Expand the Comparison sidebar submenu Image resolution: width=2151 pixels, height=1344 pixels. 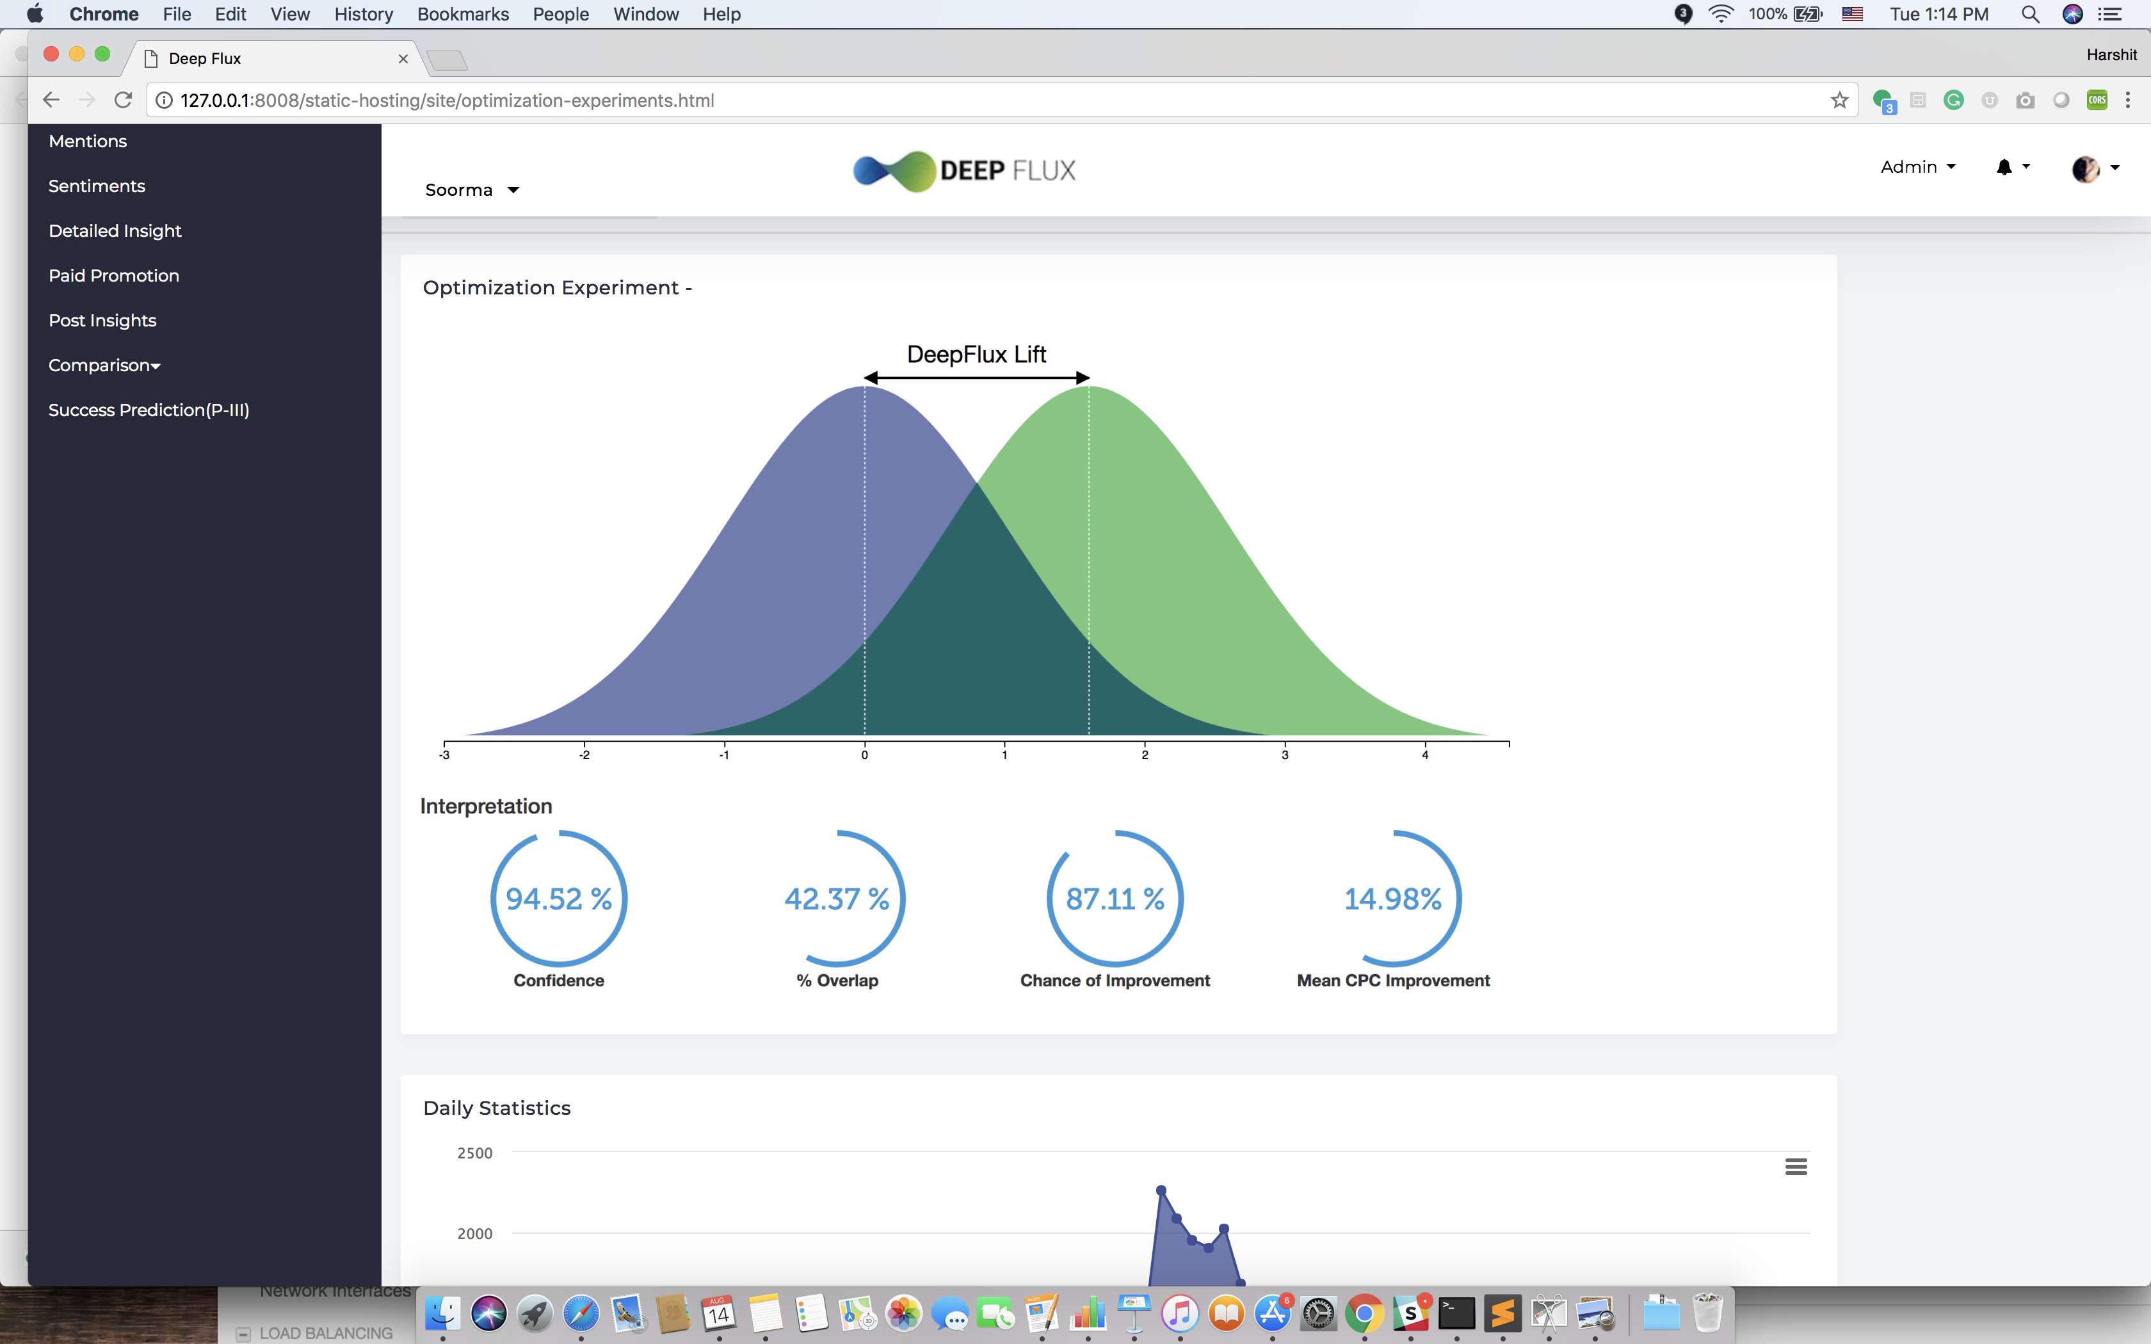coord(104,365)
